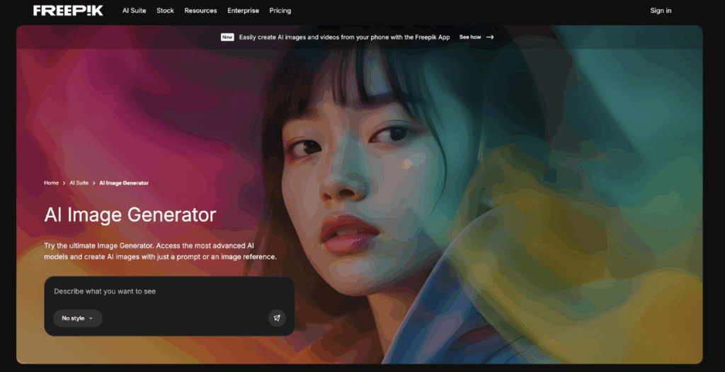The image size is (725, 372).
Task: Open the Pricing page
Action: point(280,11)
